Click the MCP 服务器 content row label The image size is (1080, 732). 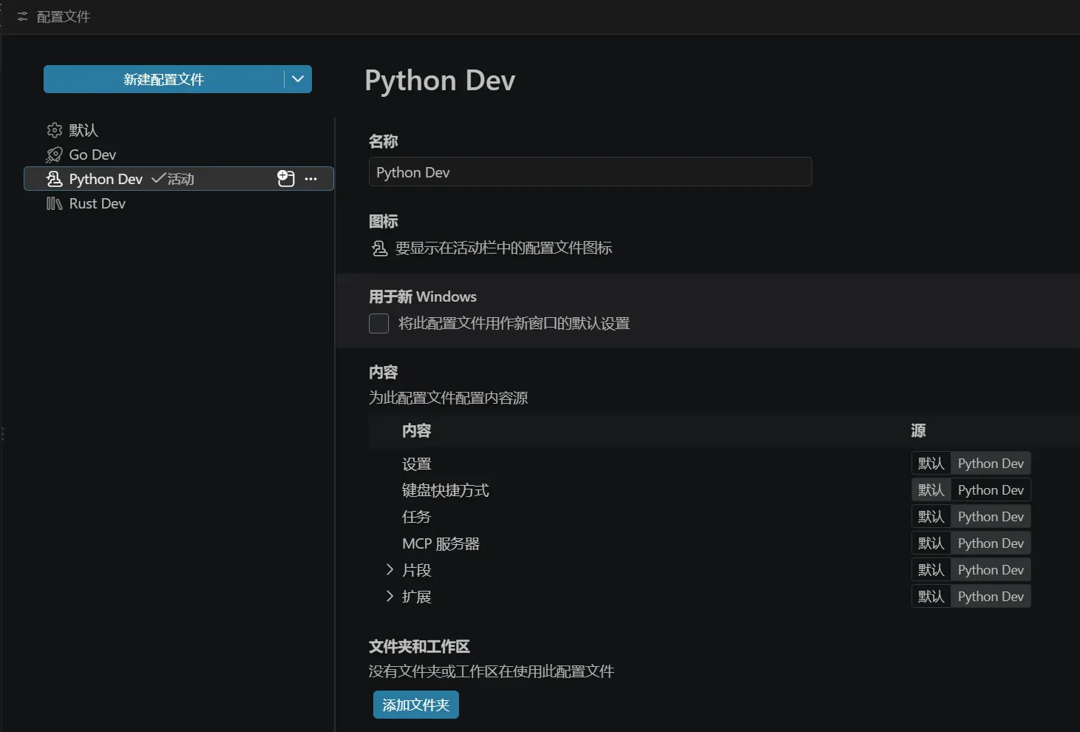tap(441, 543)
